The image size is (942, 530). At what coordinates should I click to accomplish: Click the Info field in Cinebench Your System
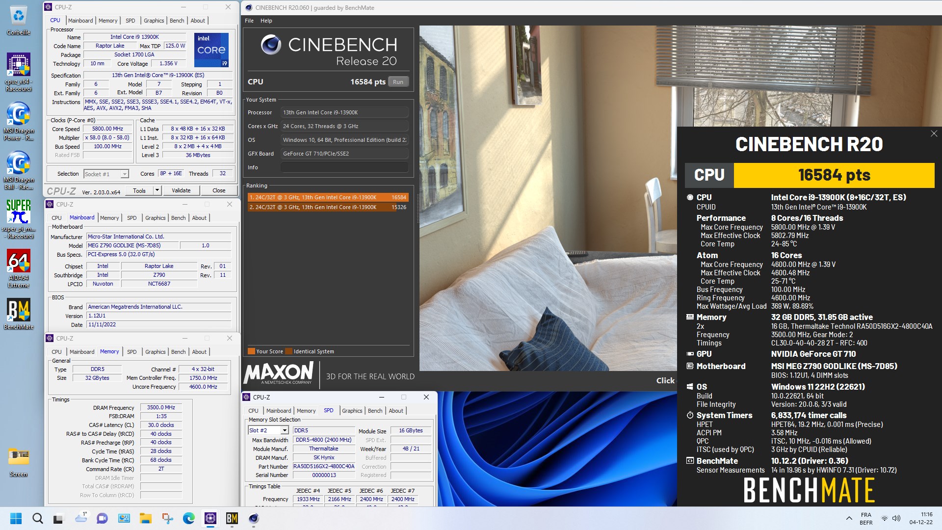344,167
